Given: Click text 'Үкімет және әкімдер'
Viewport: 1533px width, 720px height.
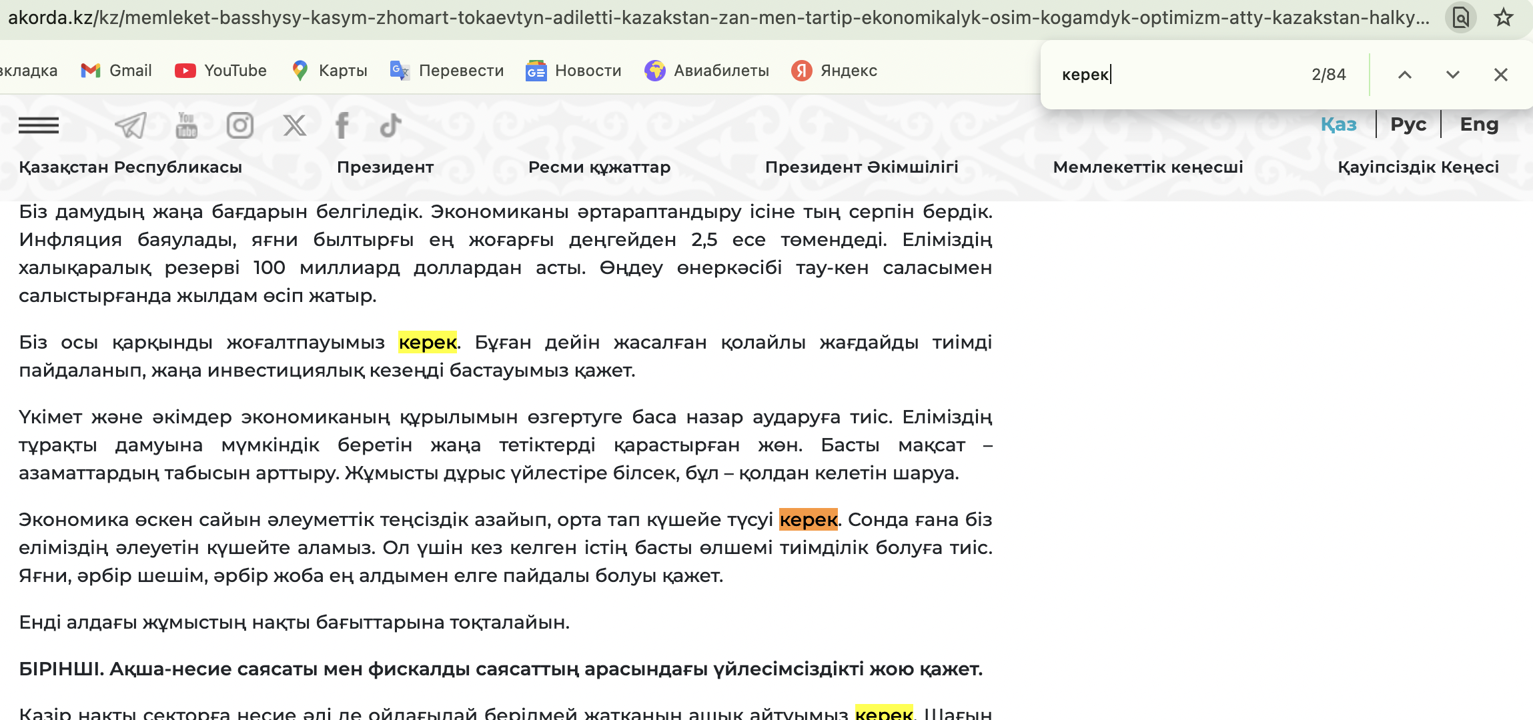Looking at the screenshot, I should [x=125, y=417].
